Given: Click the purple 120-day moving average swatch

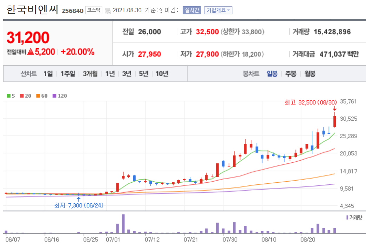Looking at the screenshot, I should [x=54, y=96].
